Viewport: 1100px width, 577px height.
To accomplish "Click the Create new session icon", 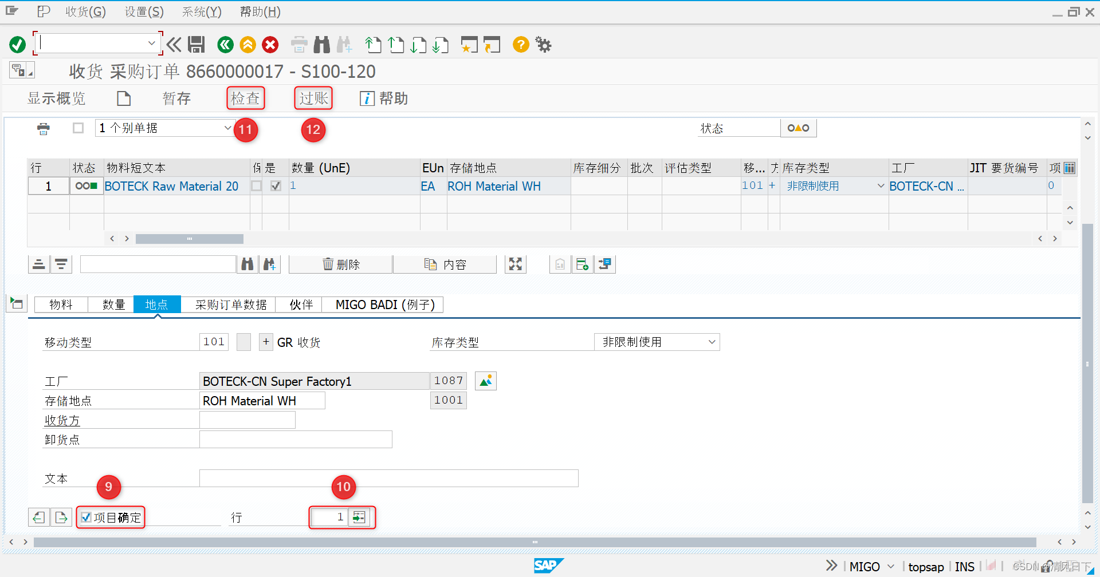I will (x=469, y=44).
